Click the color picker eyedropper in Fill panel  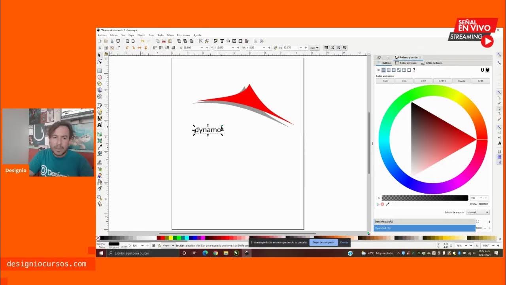[x=387, y=204]
